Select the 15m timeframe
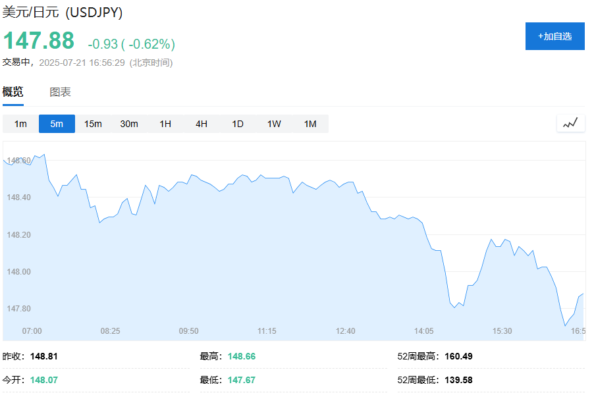Screen dimensions: 594x397 coord(93,124)
